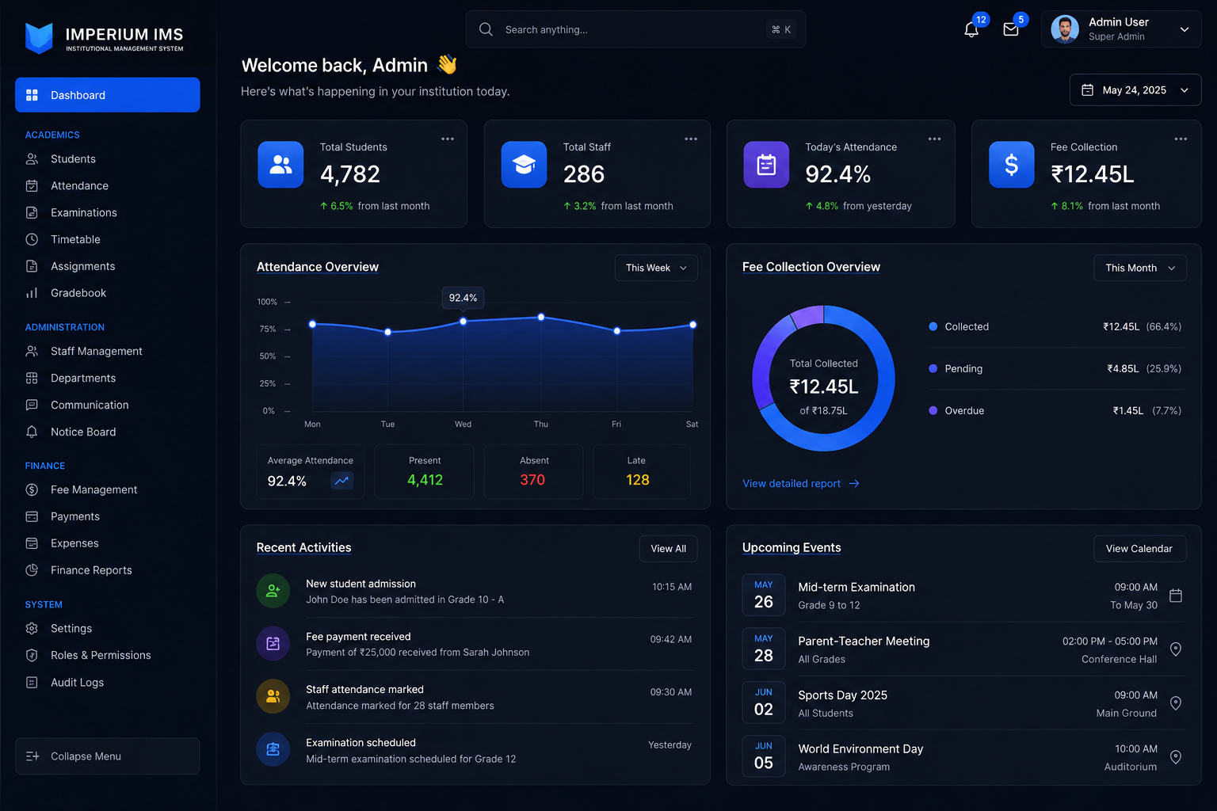Click the search magnifier icon
This screenshot has height=811, width=1217.
[x=486, y=29]
